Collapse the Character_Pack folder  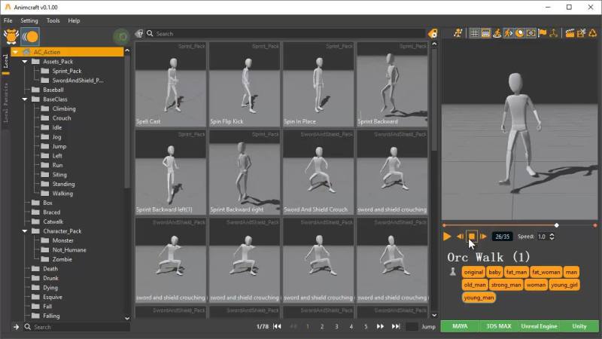point(25,231)
